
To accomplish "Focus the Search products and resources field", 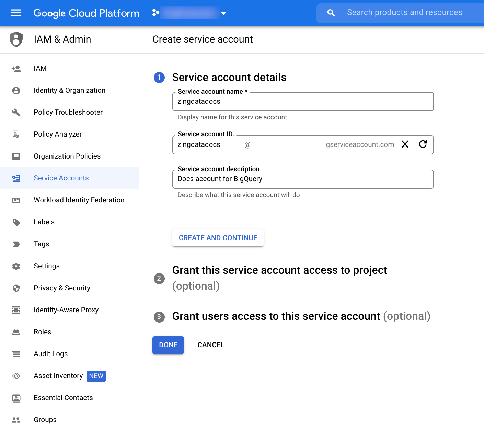I will coord(405,13).
